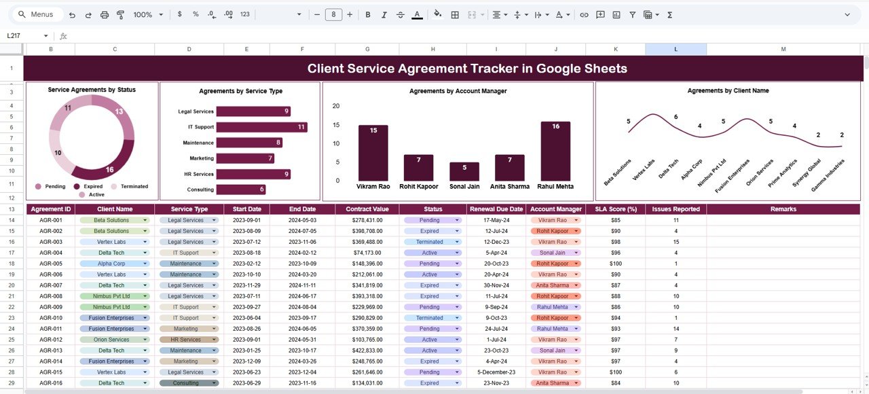This screenshot has width=869, height=394.
Task: Open the Insert chart icon
Action: pyautogui.click(x=616, y=14)
